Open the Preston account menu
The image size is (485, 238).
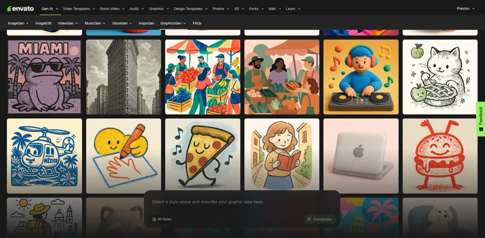tap(465, 9)
